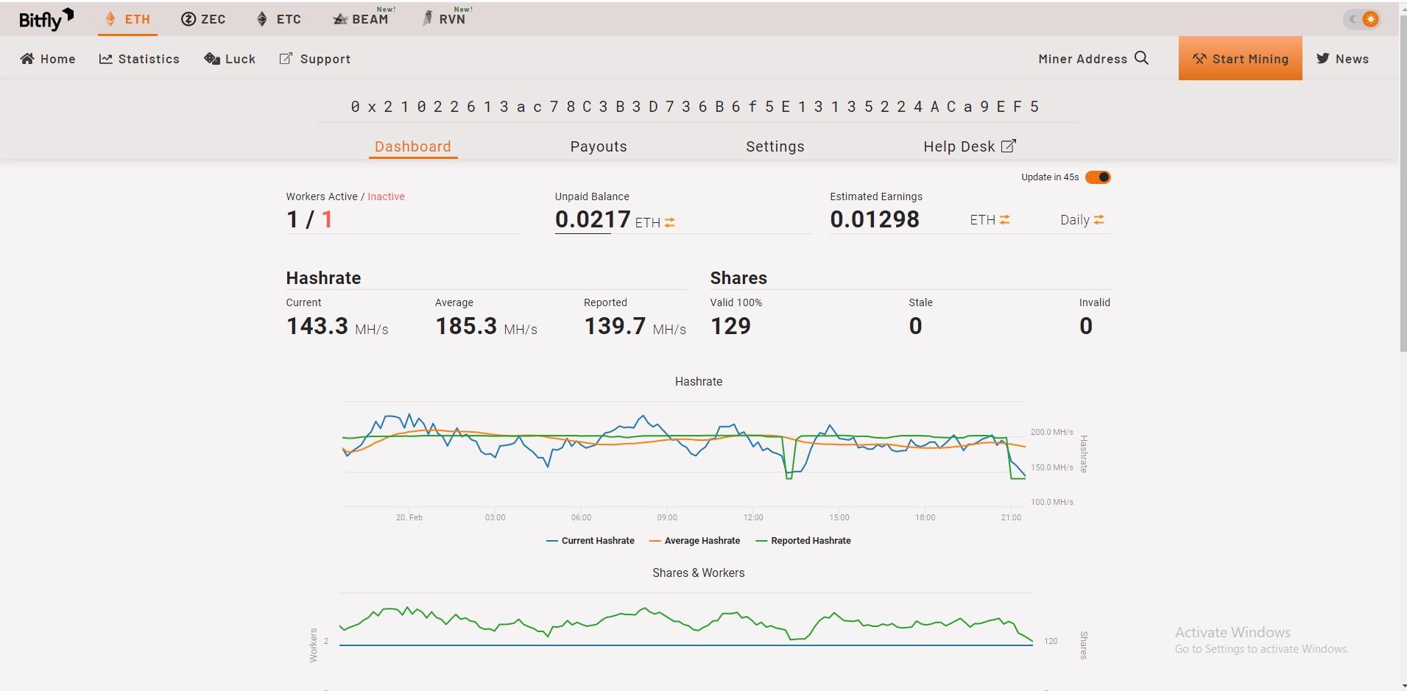
Task: Open the Support link
Action: (x=314, y=59)
